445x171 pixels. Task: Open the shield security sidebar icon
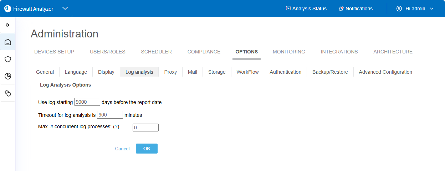[x=7, y=59]
